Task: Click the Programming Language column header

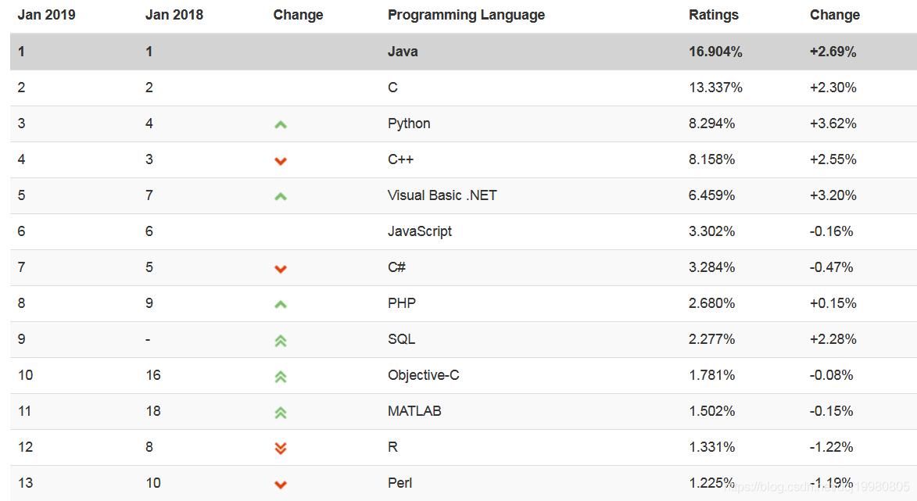Action: coord(466,14)
